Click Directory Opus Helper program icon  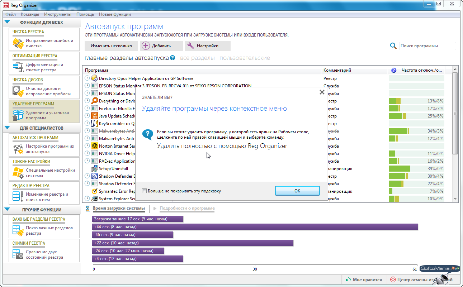[x=95, y=78]
